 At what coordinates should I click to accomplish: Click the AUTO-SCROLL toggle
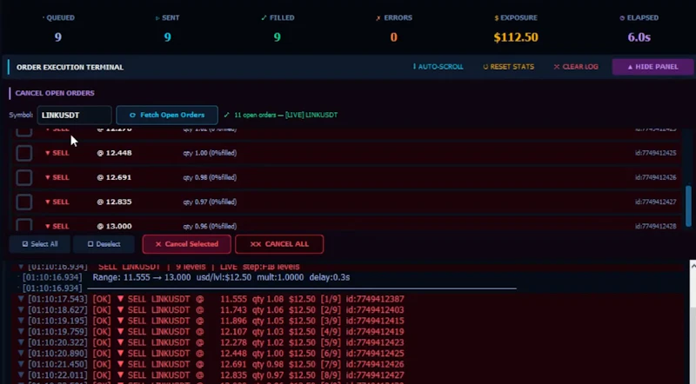[x=438, y=67]
